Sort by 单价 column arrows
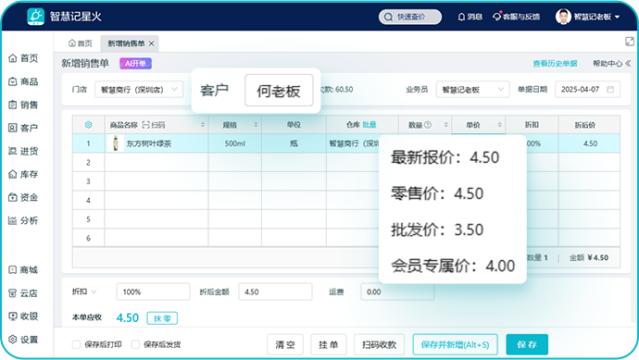The height and width of the screenshot is (360, 639). 500,125
